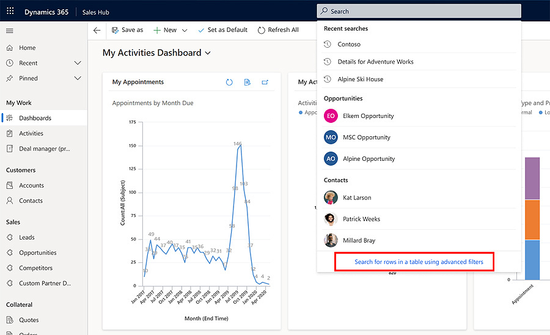Click the Activities clipboard icon
550x335 pixels.
(x=10, y=133)
